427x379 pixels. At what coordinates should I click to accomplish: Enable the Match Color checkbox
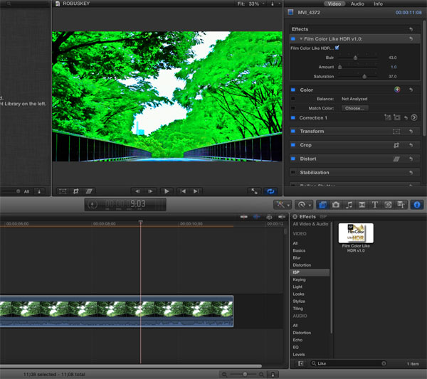[293, 108]
